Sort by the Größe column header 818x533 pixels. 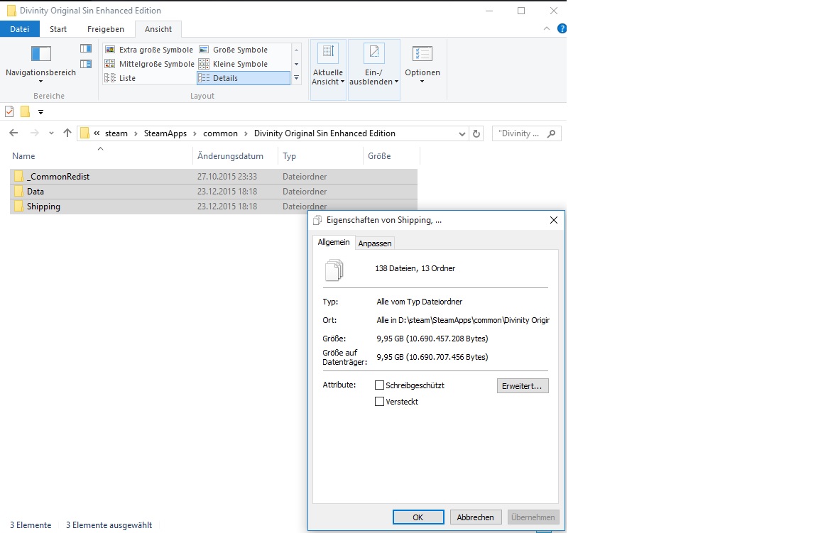(x=391, y=156)
